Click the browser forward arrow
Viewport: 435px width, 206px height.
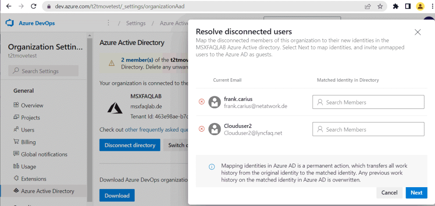pyautogui.click(x=21, y=7)
